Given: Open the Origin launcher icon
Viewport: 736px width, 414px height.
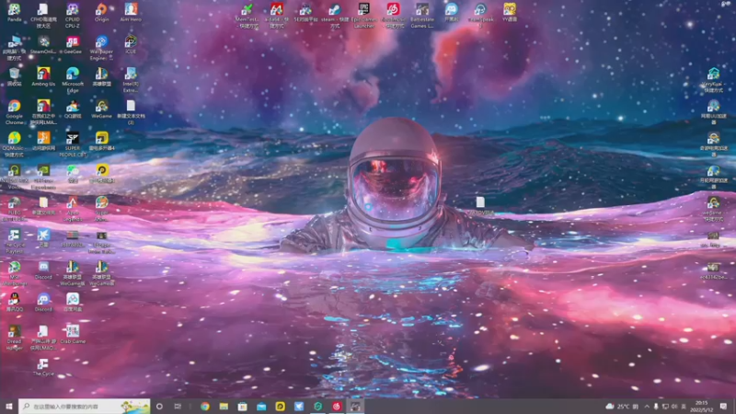Looking at the screenshot, I should [101, 12].
